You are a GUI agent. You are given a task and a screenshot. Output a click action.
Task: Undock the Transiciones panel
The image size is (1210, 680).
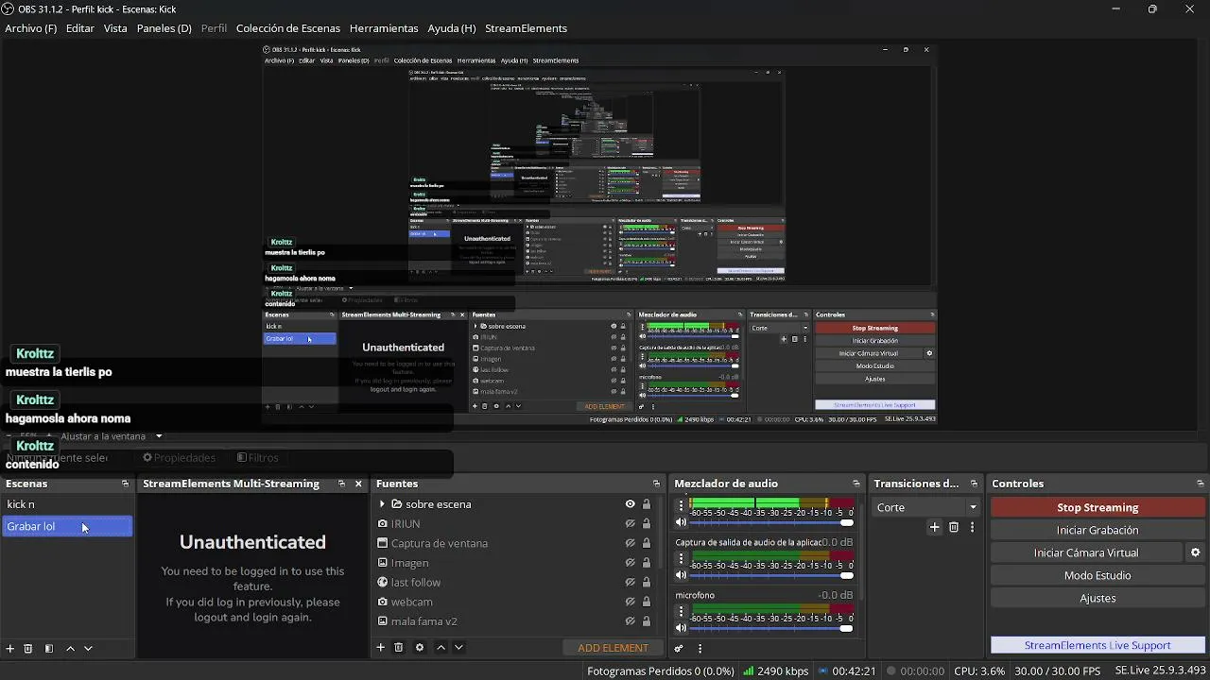click(x=974, y=484)
